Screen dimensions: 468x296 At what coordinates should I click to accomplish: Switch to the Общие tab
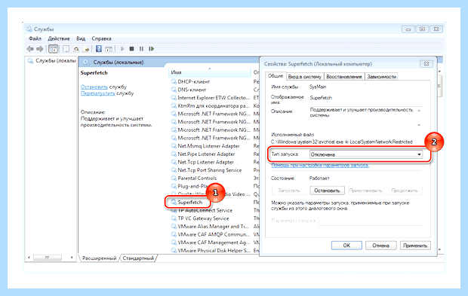click(x=276, y=76)
